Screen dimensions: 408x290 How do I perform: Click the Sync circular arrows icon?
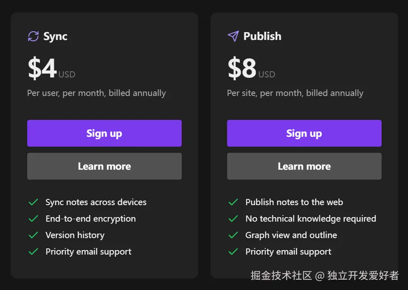coord(33,36)
